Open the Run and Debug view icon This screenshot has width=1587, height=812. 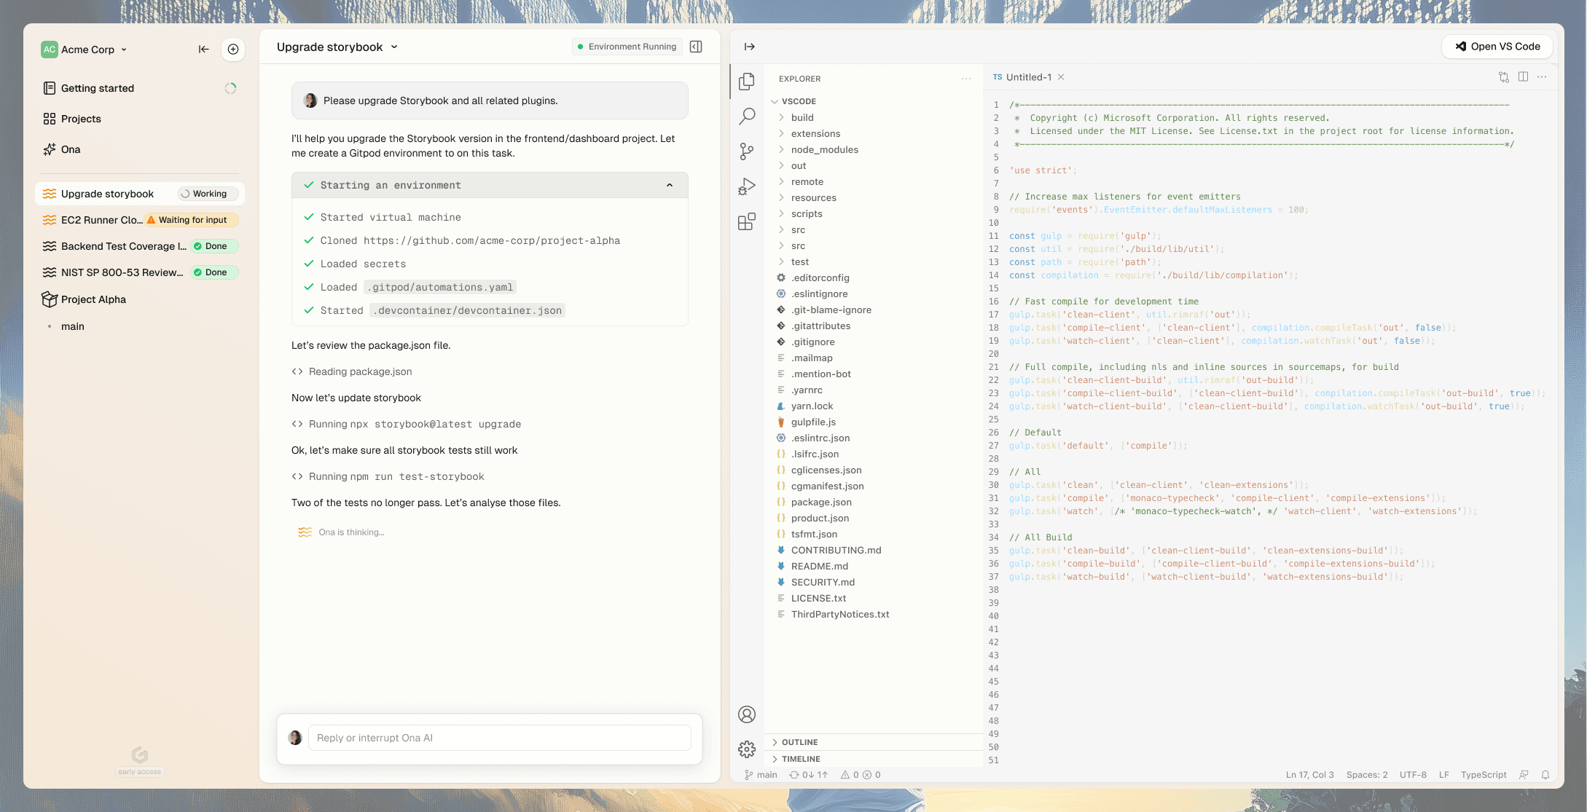click(x=747, y=186)
